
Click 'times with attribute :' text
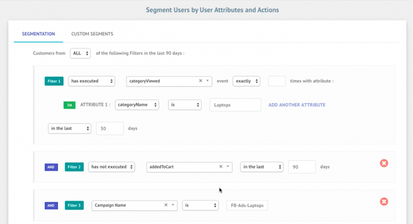click(x=312, y=81)
